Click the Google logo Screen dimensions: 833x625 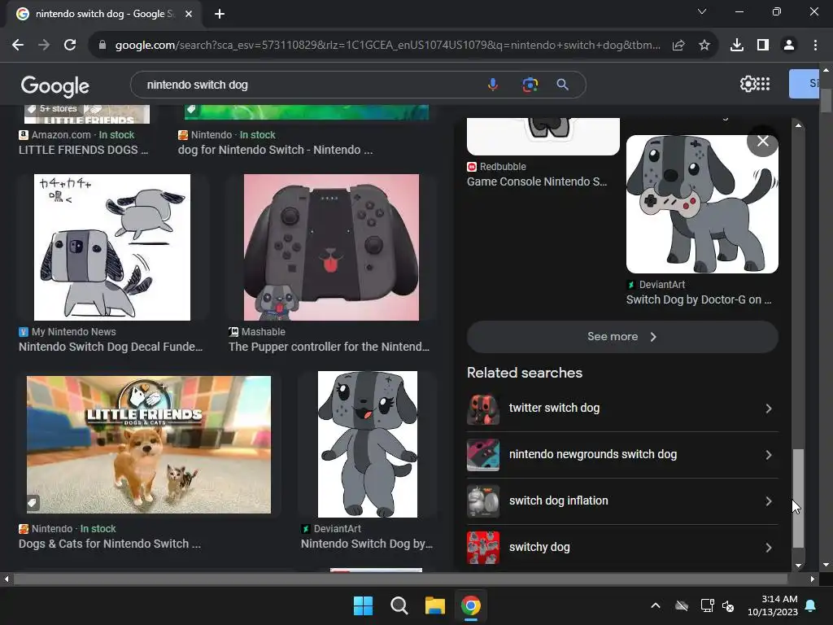pyautogui.click(x=55, y=85)
